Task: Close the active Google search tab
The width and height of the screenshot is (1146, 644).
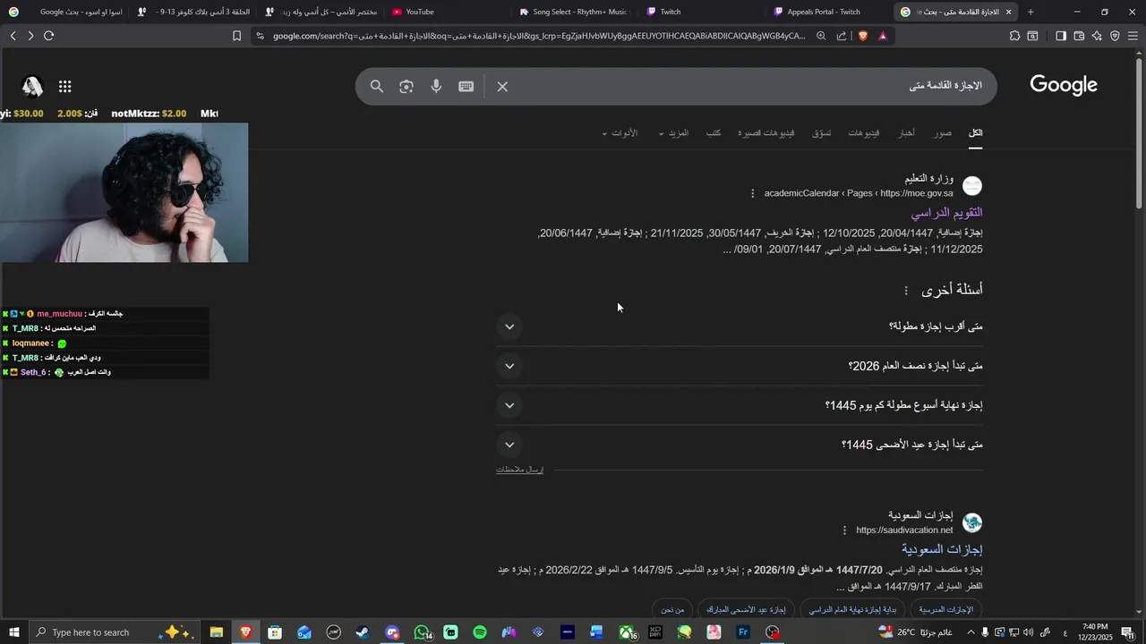Action: click(1008, 12)
